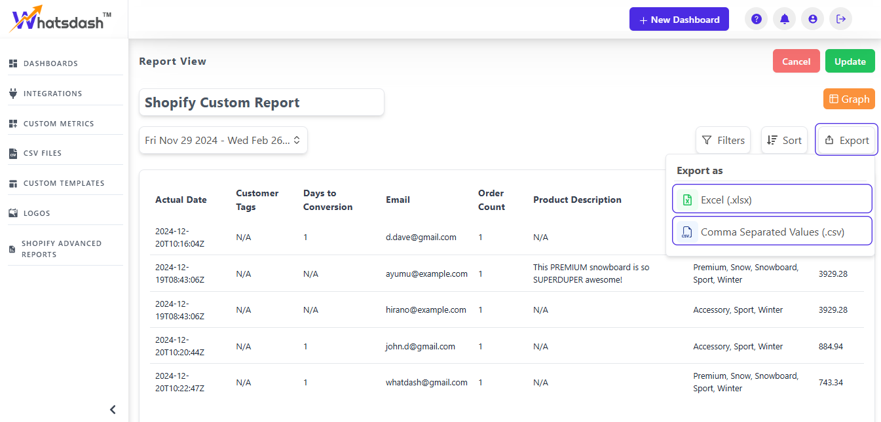
Task: Click the logout icon
Action: [x=841, y=20]
